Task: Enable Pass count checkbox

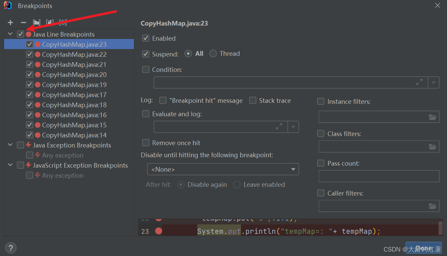Action: (321, 163)
